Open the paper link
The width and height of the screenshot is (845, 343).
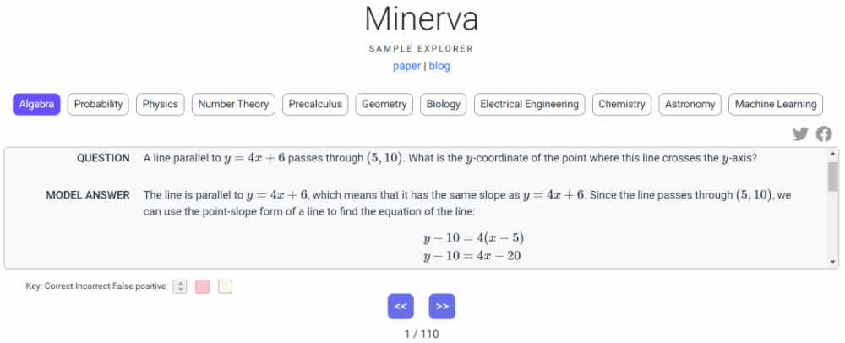pyautogui.click(x=407, y=66)
